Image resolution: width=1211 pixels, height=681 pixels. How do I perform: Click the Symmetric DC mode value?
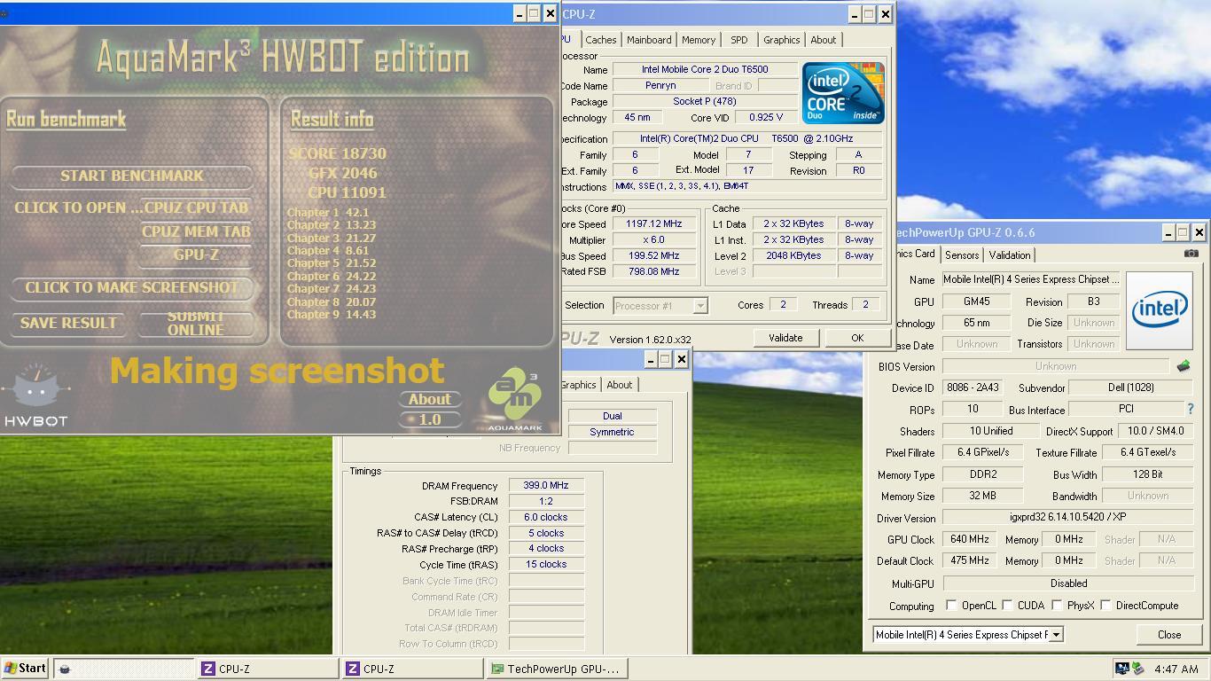pyautogui.click(x=612, y=432)
